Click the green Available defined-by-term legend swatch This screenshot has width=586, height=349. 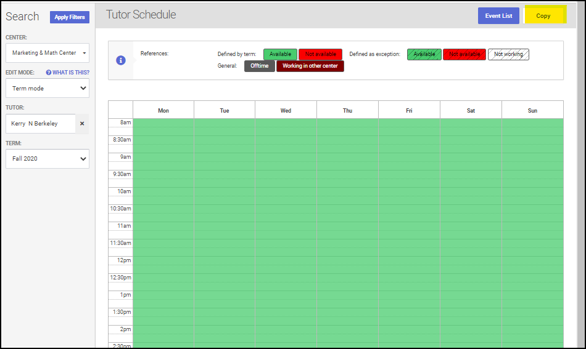pyautogui.click(x=280, y=54)
